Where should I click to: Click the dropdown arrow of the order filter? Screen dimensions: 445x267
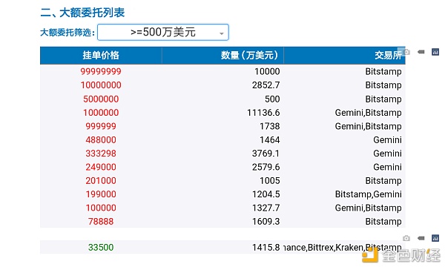tap(221, 33)
